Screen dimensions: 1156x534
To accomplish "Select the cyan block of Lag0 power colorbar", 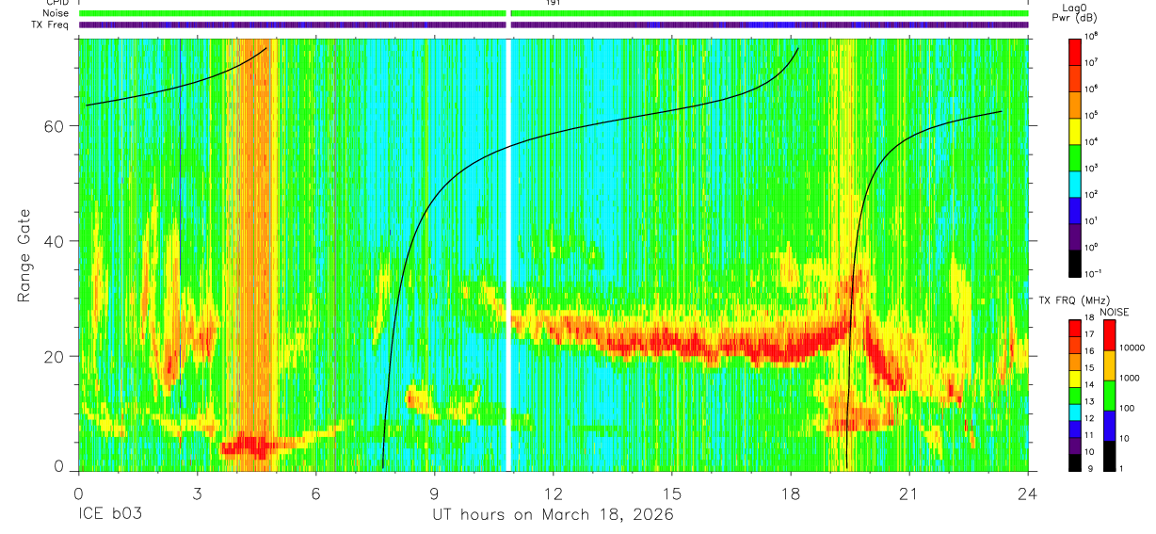I will point(1075,183).
